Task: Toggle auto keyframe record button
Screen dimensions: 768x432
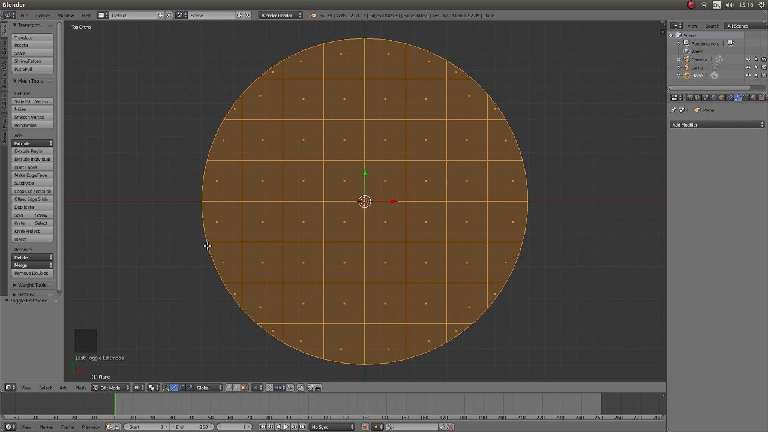Action: (x=365, y=427)
